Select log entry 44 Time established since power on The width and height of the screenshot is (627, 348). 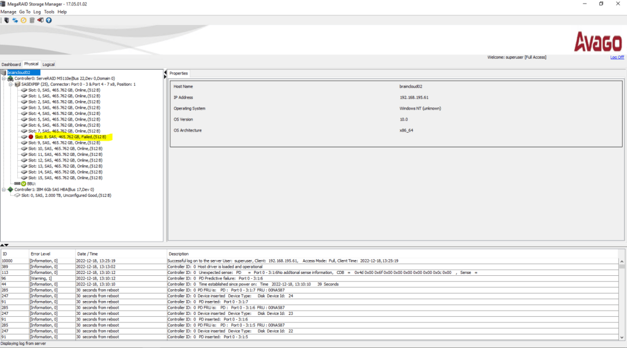310,284
